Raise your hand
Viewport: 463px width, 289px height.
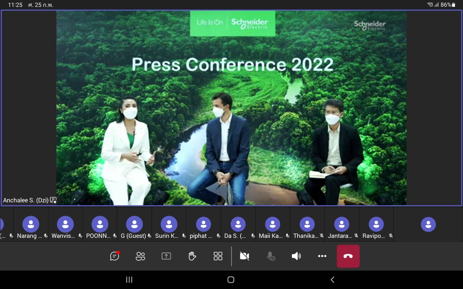click(x=192, y=256)
